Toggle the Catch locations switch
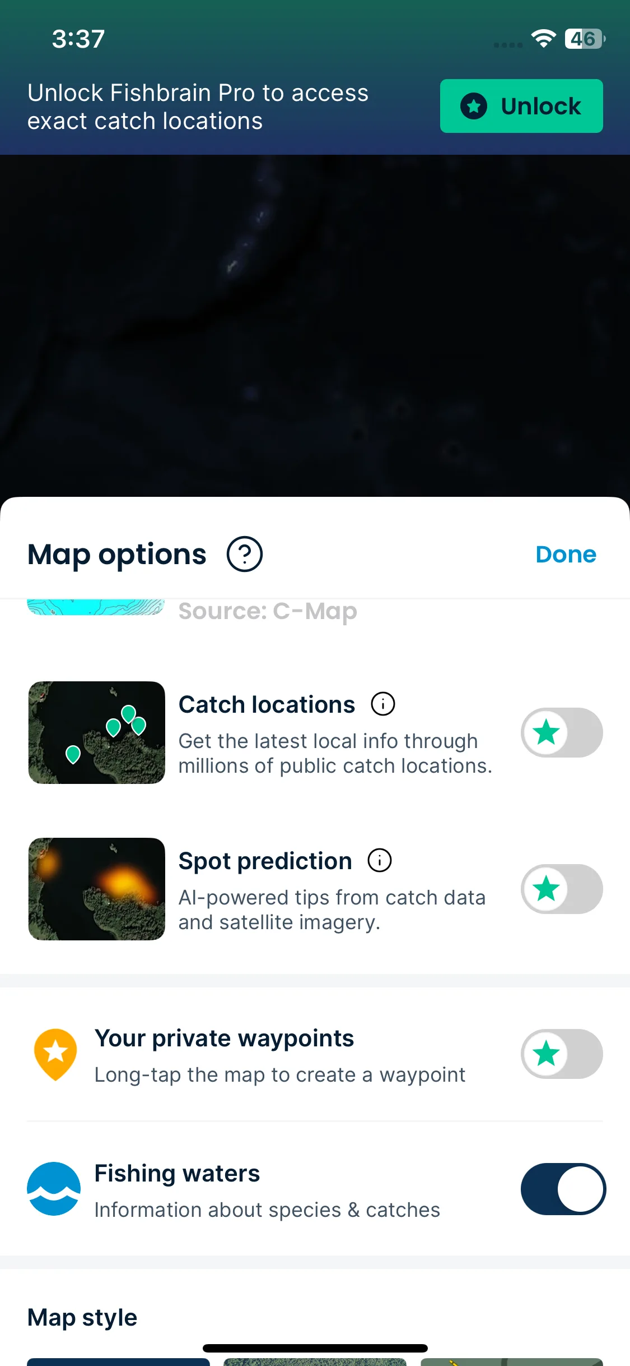The height and width of the screenshot is (1366, 630). 562,732
